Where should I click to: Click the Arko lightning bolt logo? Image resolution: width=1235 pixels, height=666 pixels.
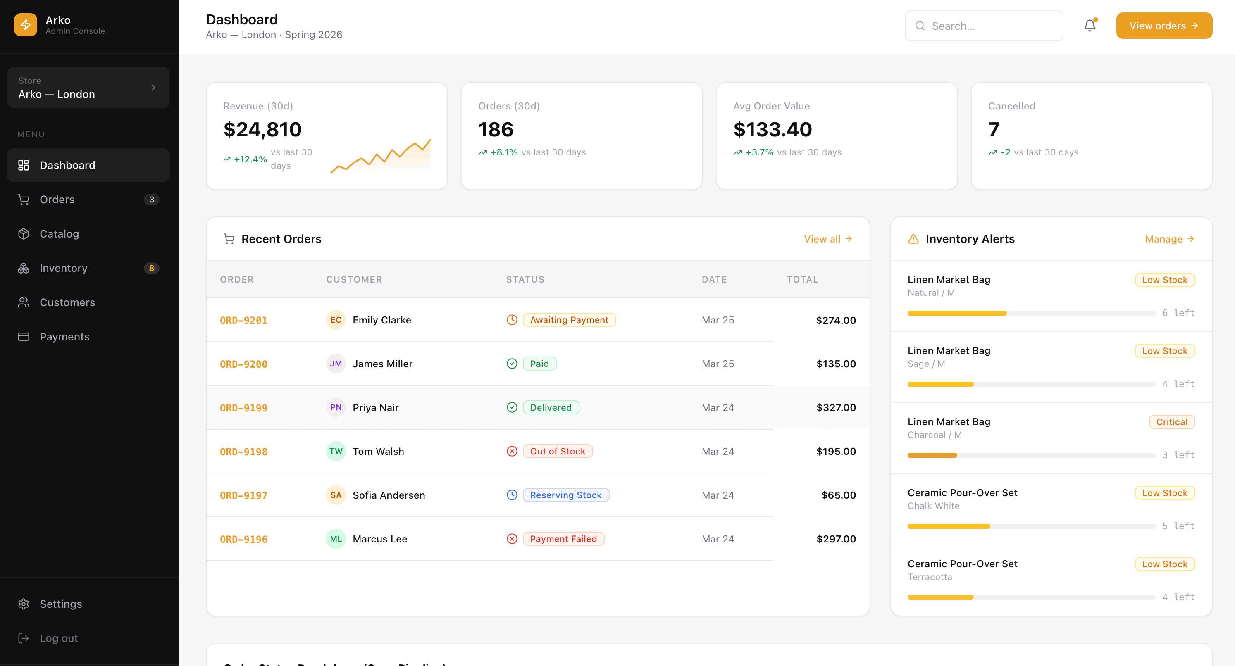[25, 24]
